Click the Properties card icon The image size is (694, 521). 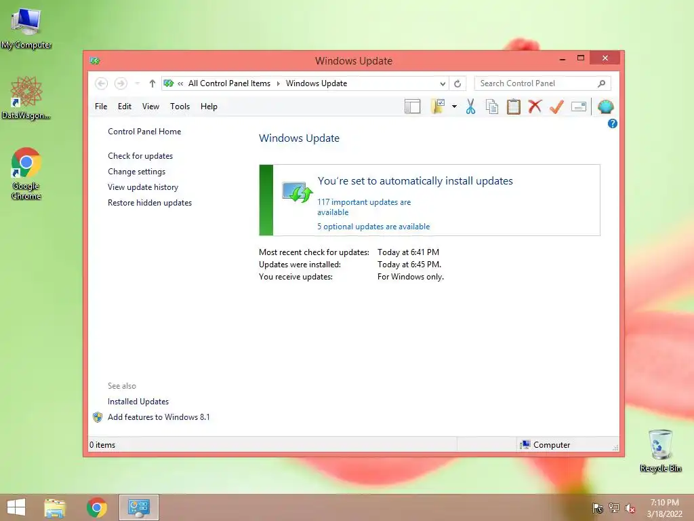click(579, 107)
